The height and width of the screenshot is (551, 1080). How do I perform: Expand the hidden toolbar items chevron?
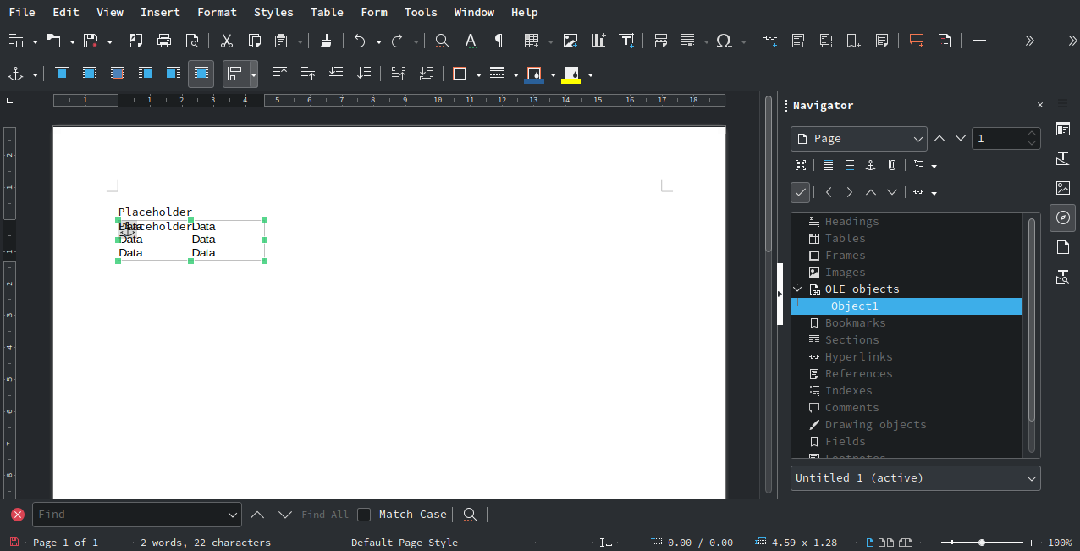pyautogui.click(x=1029, y=41)
